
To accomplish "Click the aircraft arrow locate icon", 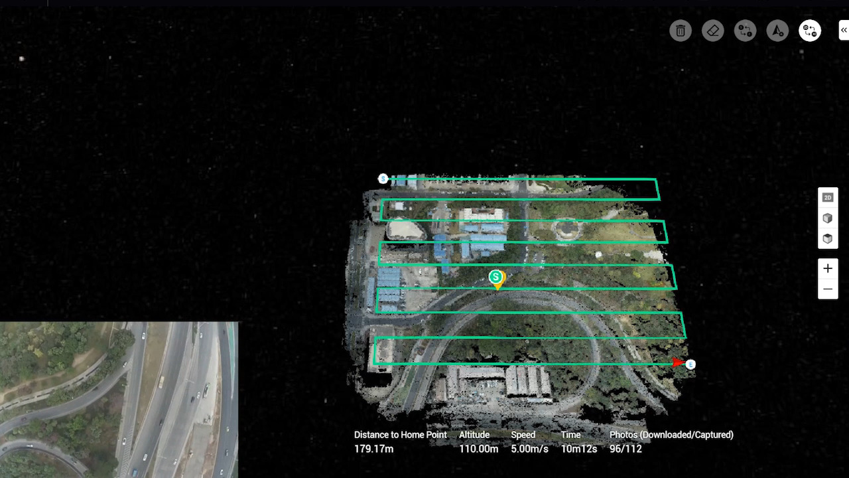I will point(777,31).
